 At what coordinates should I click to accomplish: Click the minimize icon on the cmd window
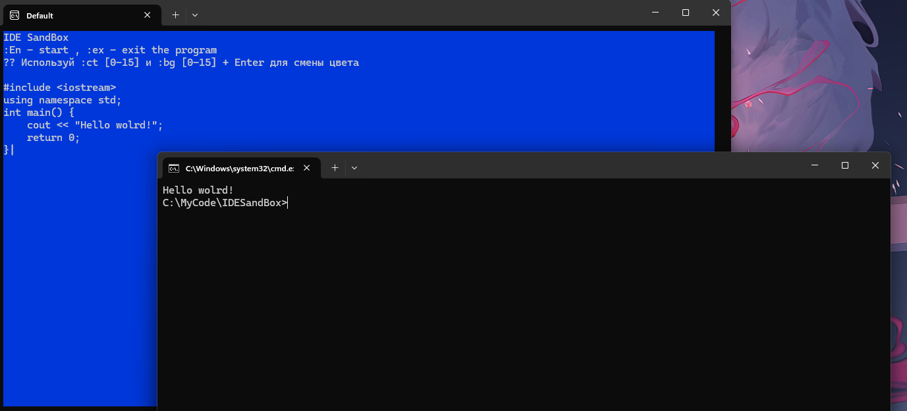click(x=815, y=165)
